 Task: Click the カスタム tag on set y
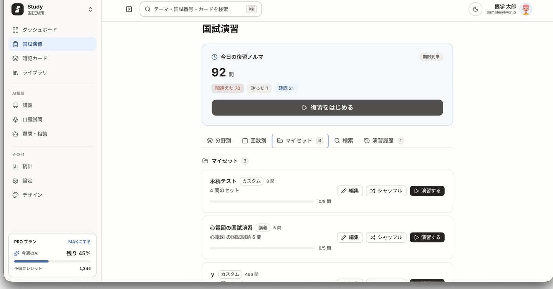click(x=230, y=274)
